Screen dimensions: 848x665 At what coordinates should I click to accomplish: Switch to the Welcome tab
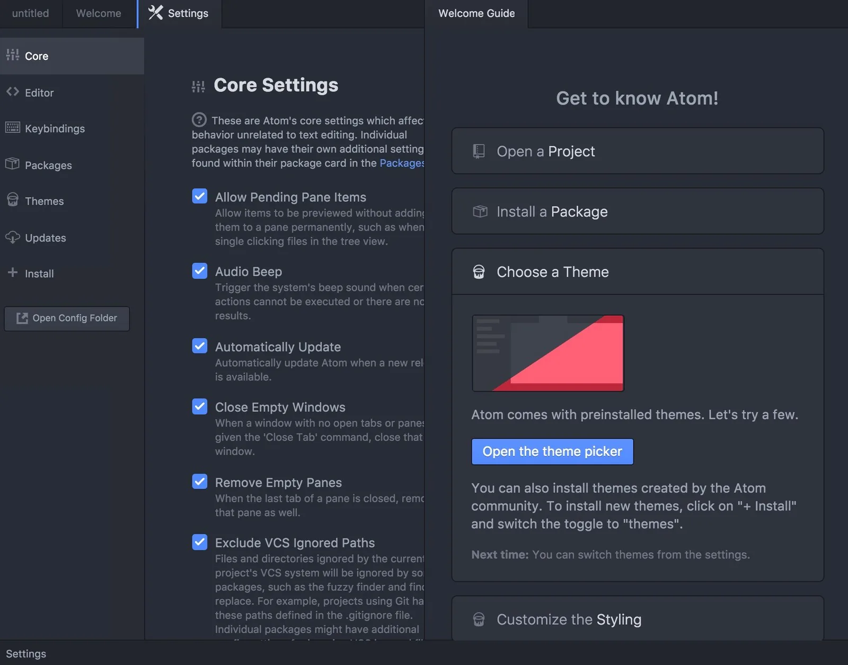click(99, 13)
